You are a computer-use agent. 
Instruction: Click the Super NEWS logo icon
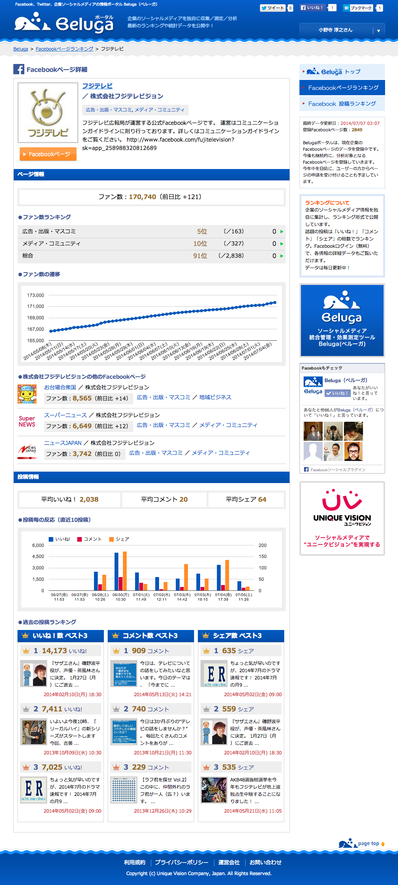click(x=27, y=421)
